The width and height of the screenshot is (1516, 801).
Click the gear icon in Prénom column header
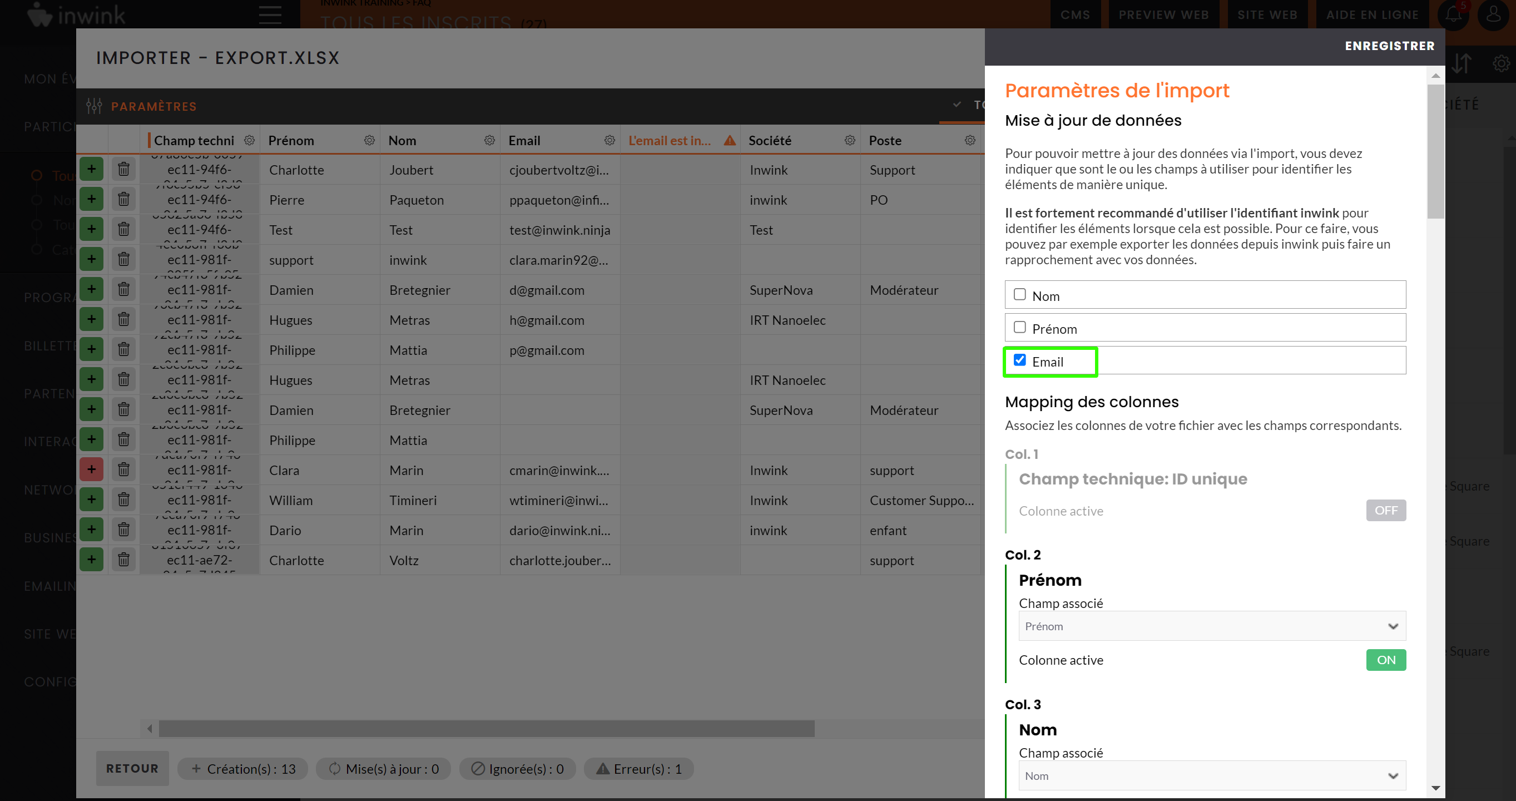click(x=369, y=140)
